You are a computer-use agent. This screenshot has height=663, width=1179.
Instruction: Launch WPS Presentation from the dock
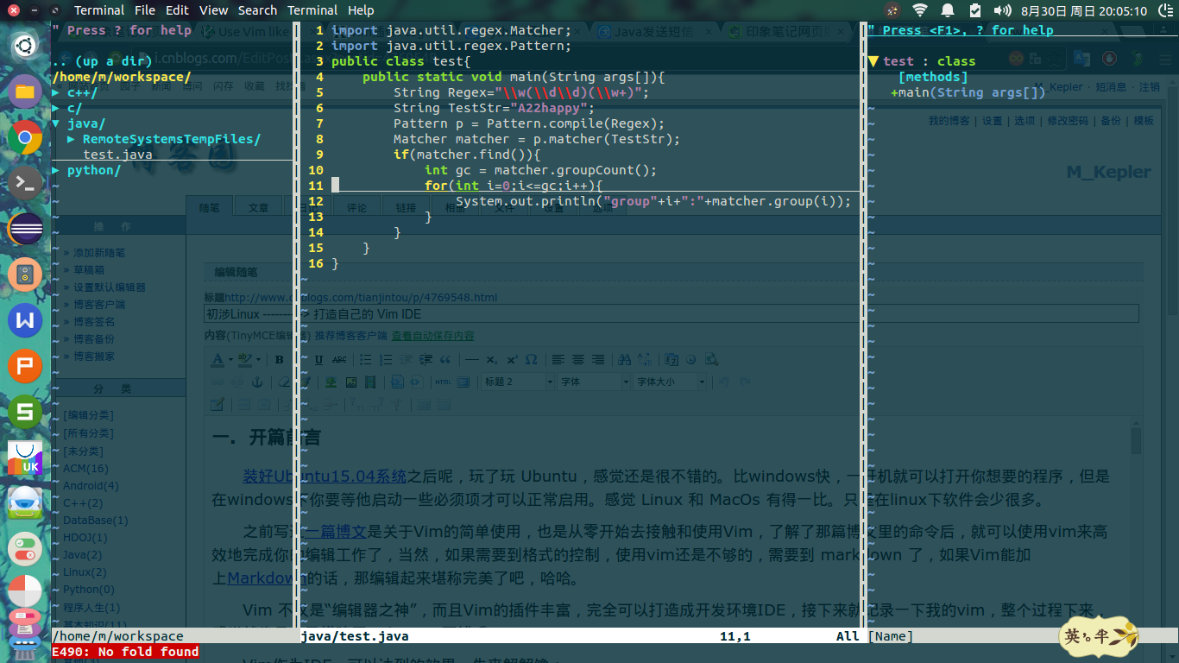point(25,367)
